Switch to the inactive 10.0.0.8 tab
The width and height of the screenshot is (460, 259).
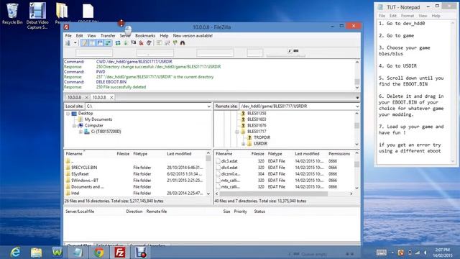[74, 97]
